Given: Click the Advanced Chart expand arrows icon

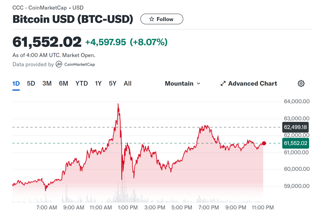Looking at the screenshot, I should coord(223,83).
